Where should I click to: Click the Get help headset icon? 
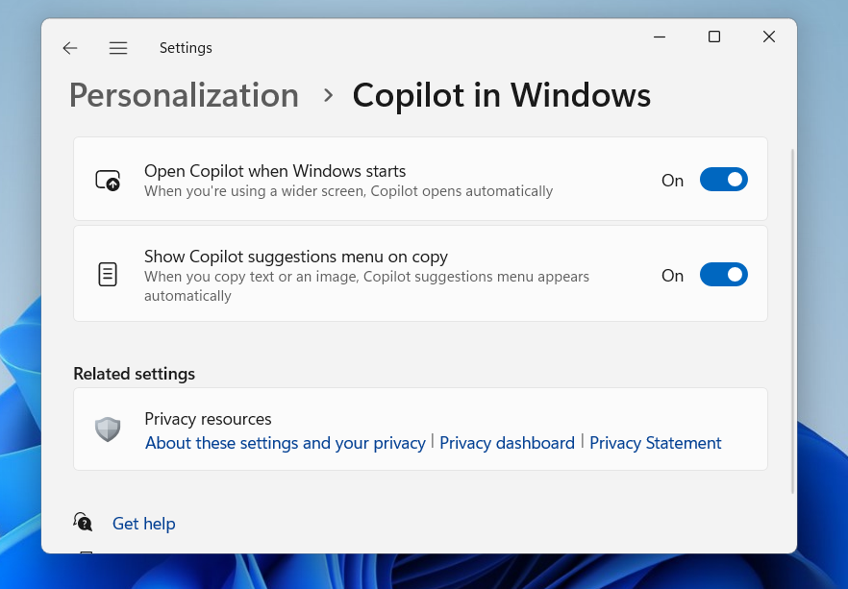pos(83,522)
